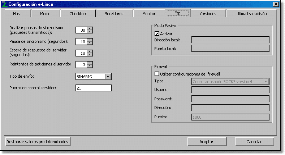Click the firewall Usuario field
The image size is (285, 155).
pos(230,90)
